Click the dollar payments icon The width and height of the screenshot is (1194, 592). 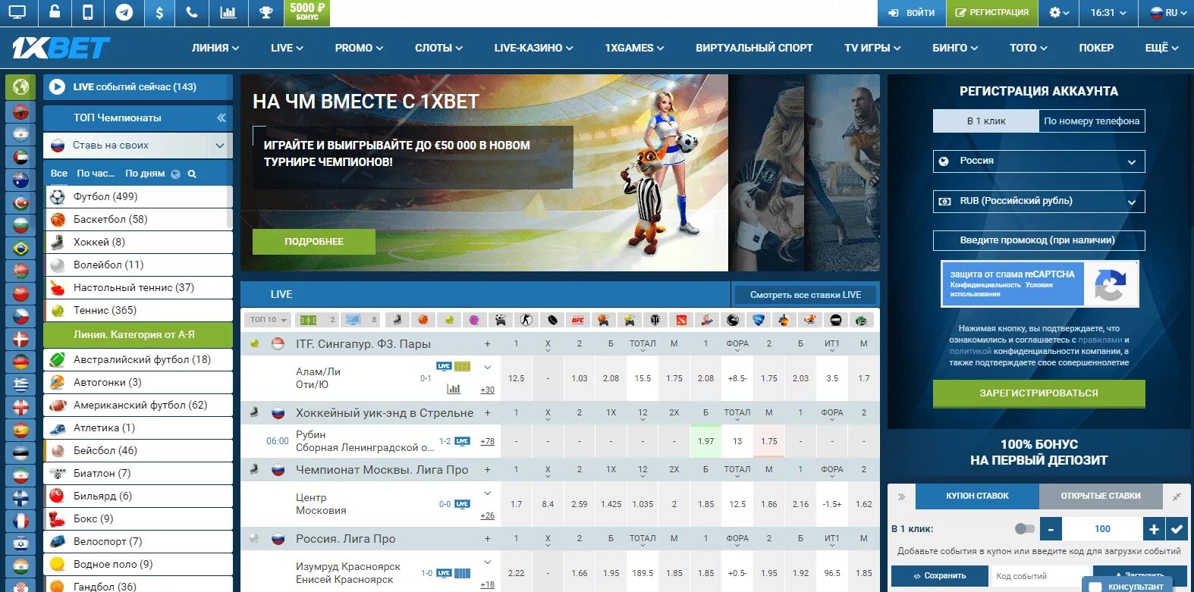159,13
